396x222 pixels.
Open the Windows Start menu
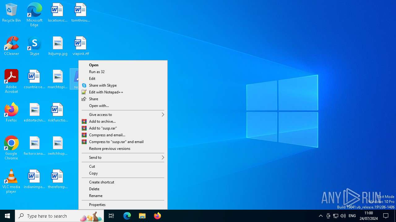(x=7, y=216)
